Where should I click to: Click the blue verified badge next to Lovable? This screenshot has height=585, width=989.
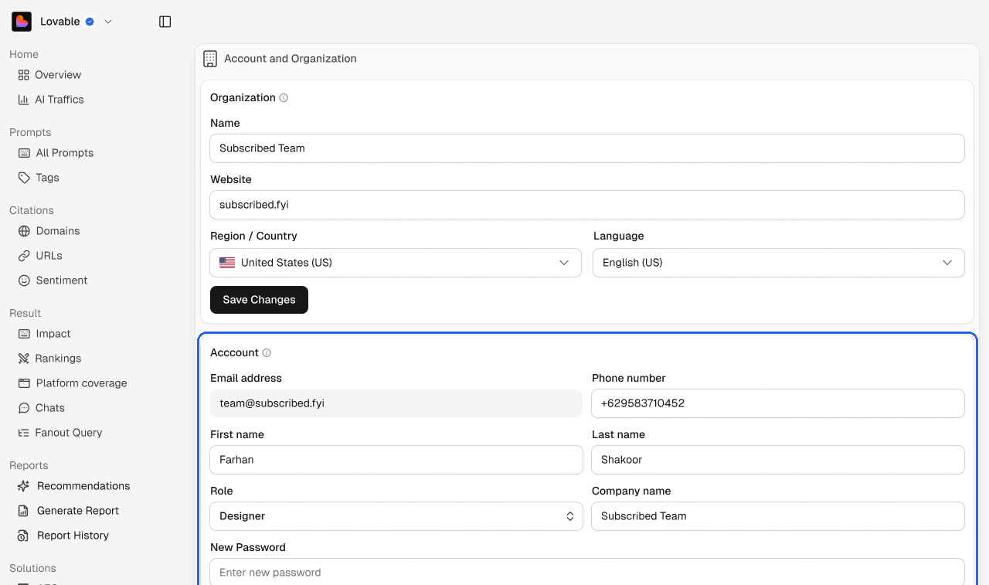90,22
